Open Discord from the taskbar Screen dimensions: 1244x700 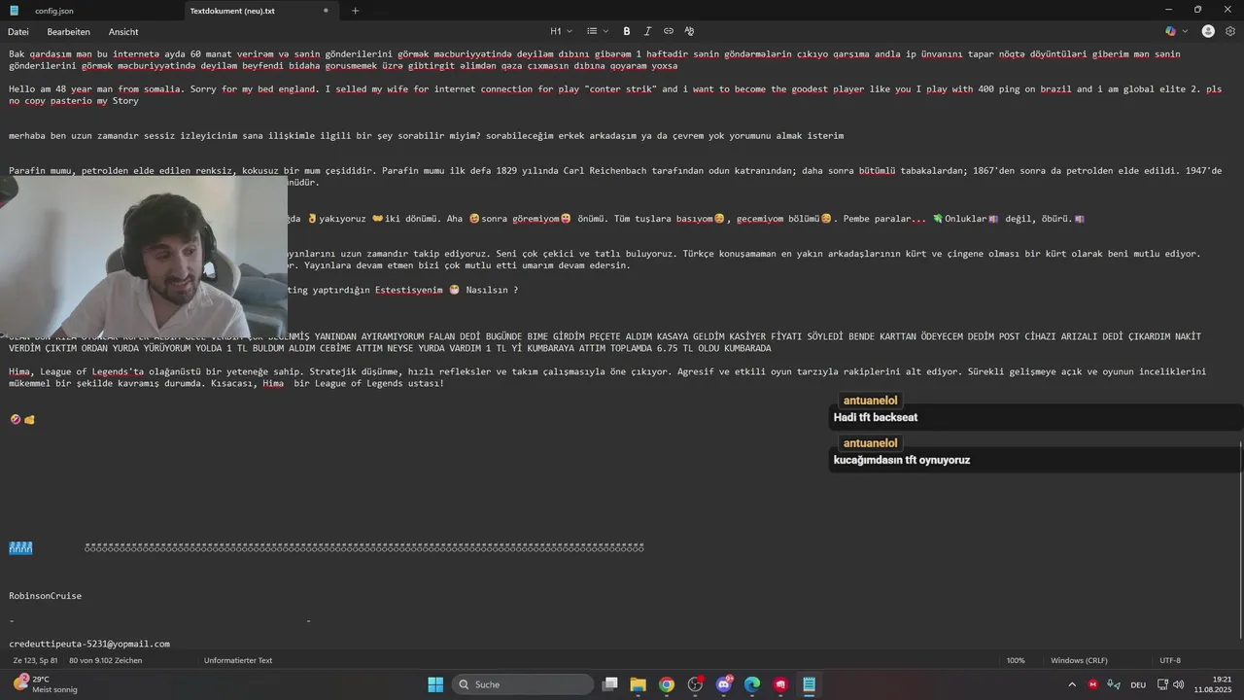pos(724,684)
